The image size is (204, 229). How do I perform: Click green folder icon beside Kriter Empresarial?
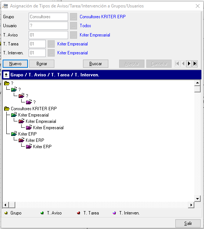pos(14,115)
